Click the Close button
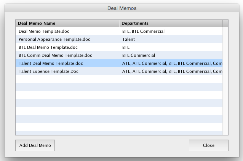Screen dimensions: 243x161 click(209, 145)
